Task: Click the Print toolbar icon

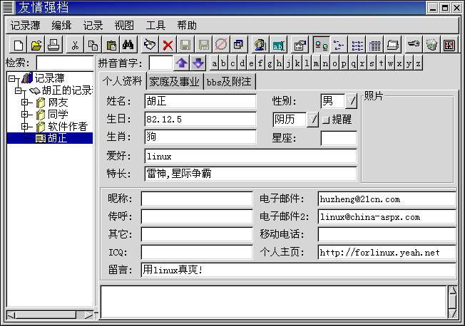Action: click(53, 45)
